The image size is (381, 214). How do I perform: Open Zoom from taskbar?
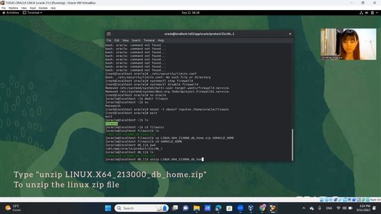tap(240, 208)
